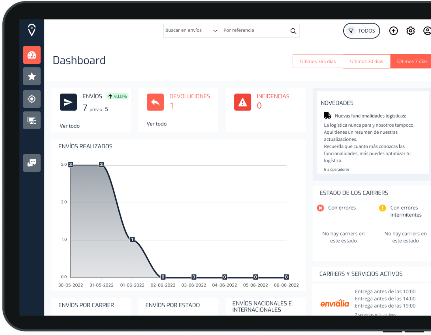Image resolution: width=431 pixels, height=335 pixels.
Task: Expand the Buscar en envíos dropdown
Action: click(191, 30)
